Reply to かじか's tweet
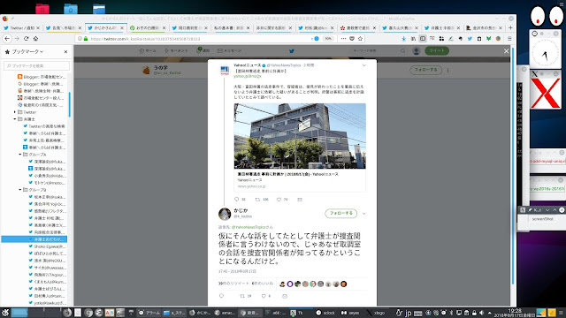Screen dimensions: 566x318 pos(221,296)
